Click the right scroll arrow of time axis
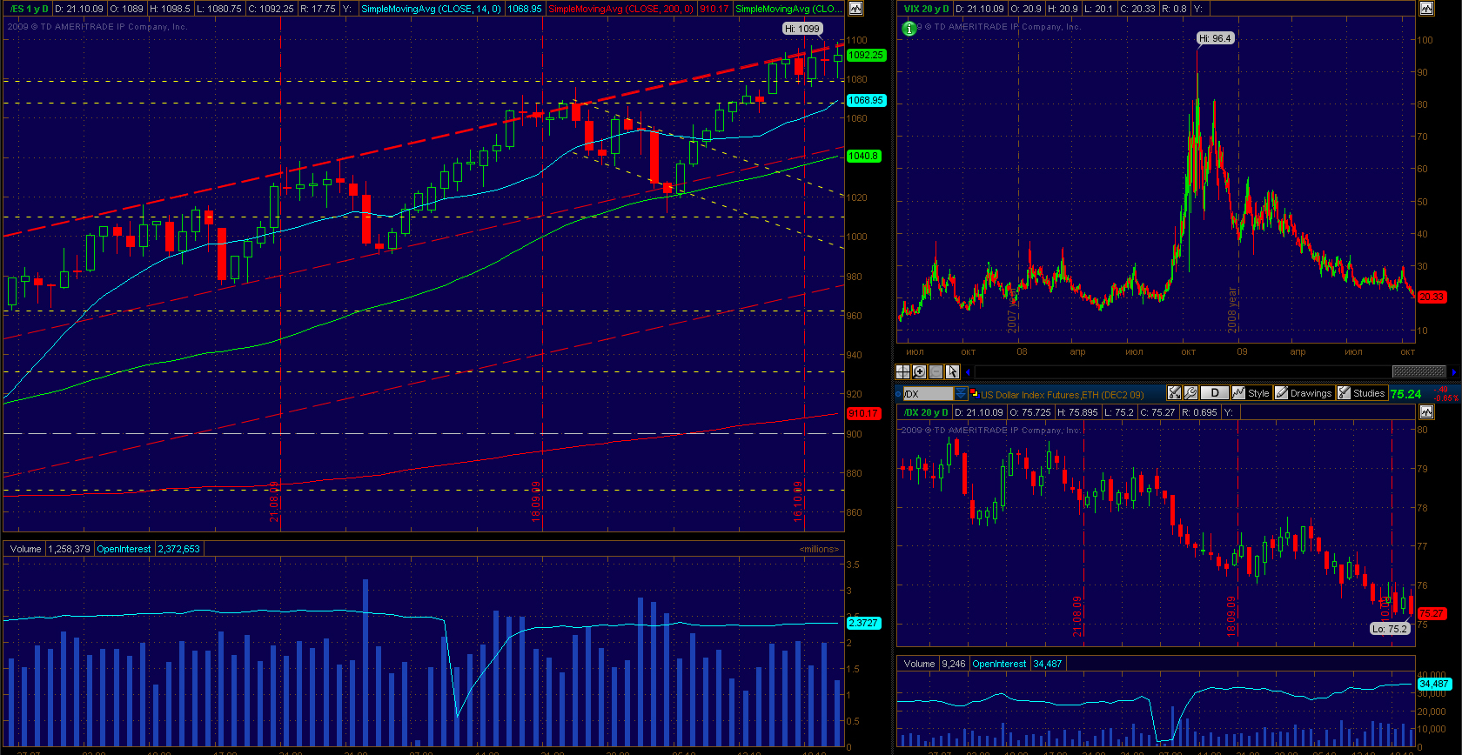The height and width of the screenshot is (755, 1462). coord(1453,372)
